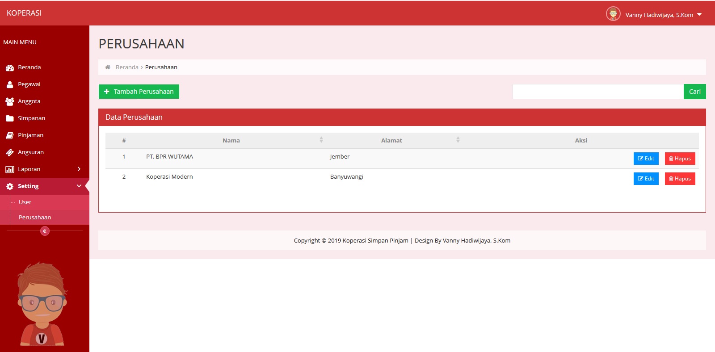Image resolution: width=715 pixels, height=352 pixels.
Task: Open the User submenu item
Action: point(45,202)
